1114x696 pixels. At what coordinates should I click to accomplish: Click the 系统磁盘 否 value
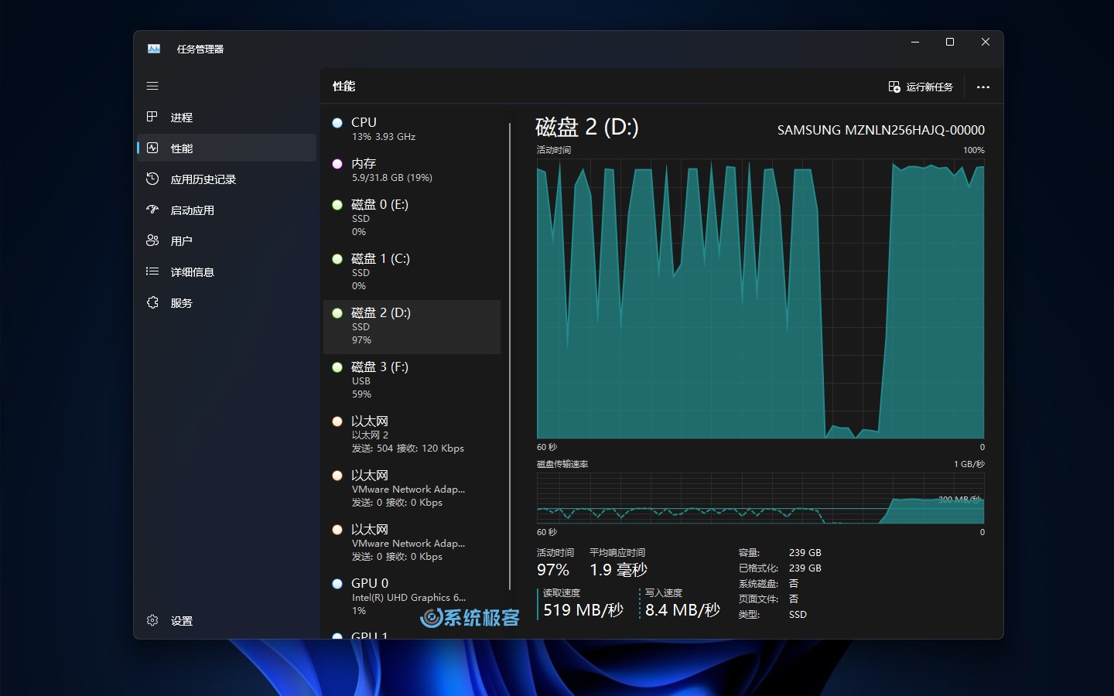pyautogui.click(x=794, y=584)
